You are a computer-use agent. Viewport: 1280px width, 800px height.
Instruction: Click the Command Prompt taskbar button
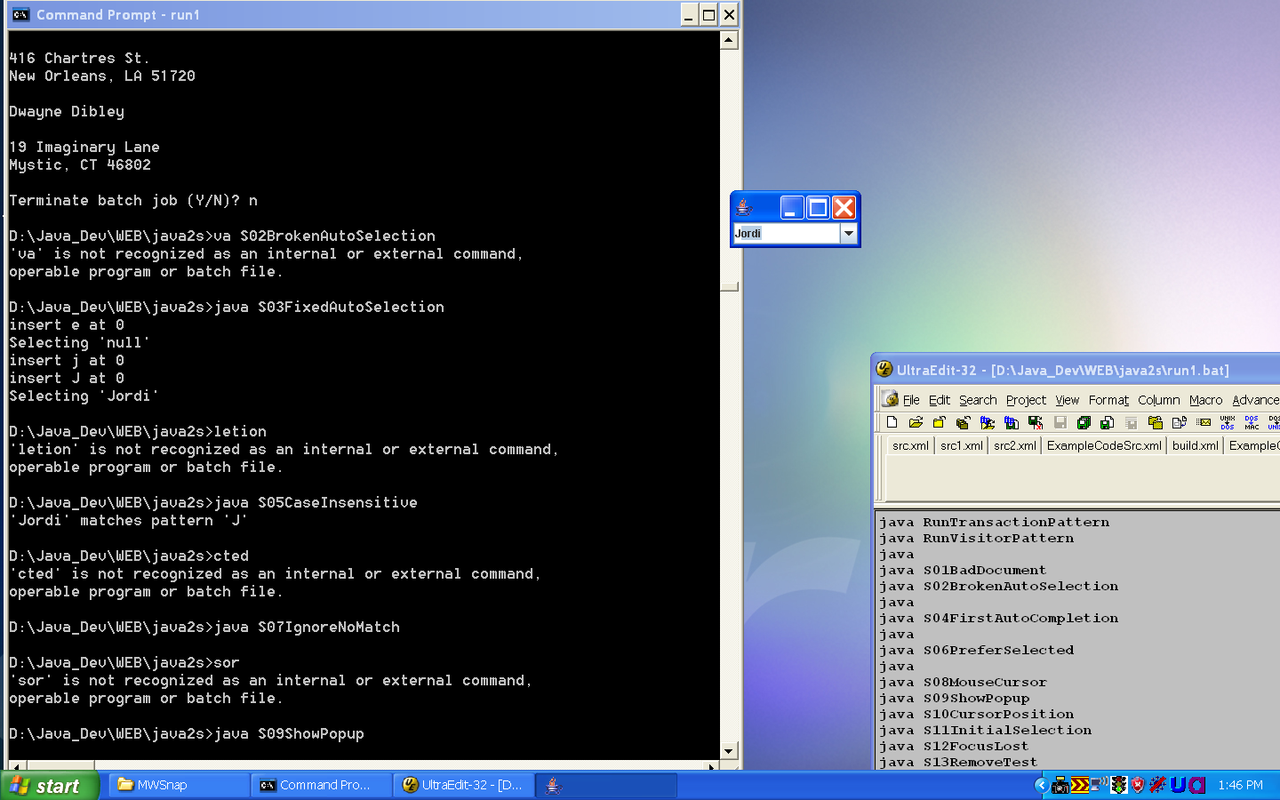tap(322, 785)
